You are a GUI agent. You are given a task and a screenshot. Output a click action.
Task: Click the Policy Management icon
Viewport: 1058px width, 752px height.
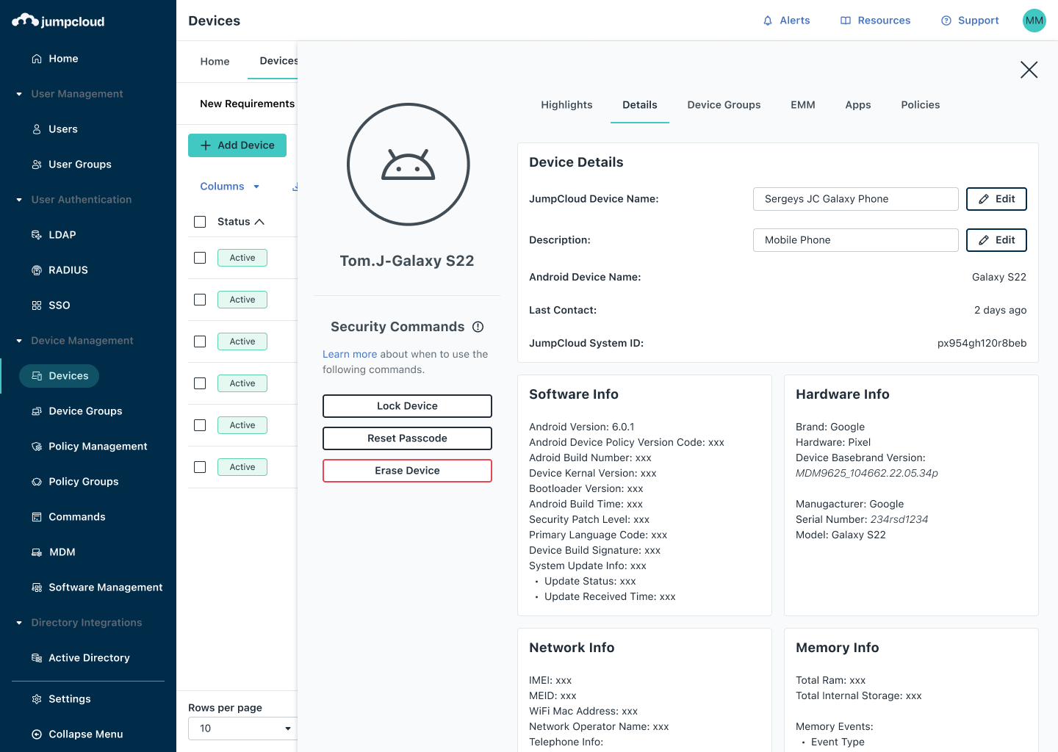tap(37, 446)
